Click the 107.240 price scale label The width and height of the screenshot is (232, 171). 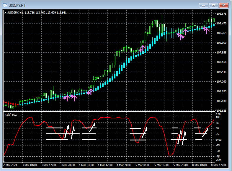click(221, 82)
